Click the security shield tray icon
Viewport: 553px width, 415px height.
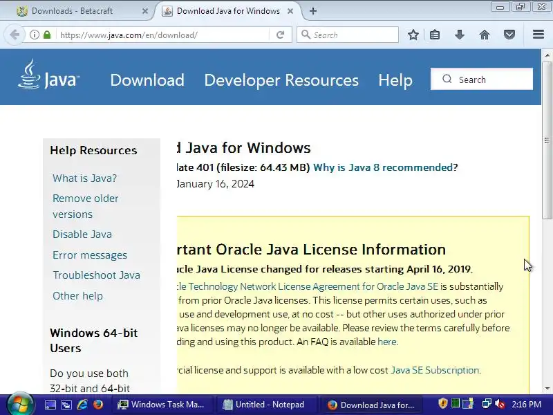tap(442, 403)
